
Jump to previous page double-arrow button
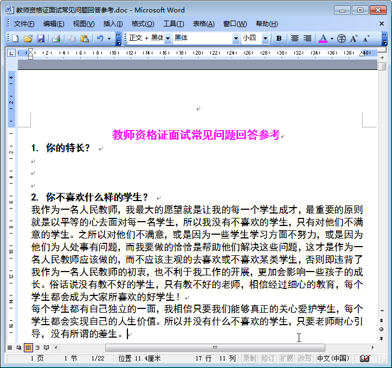[x=382, y=320]
